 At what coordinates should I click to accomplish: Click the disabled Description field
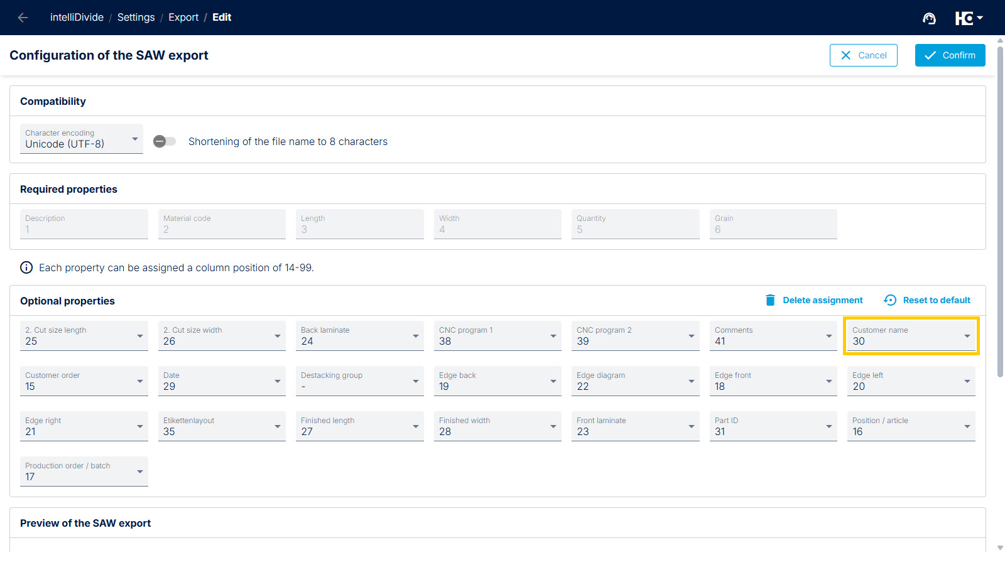84,224
